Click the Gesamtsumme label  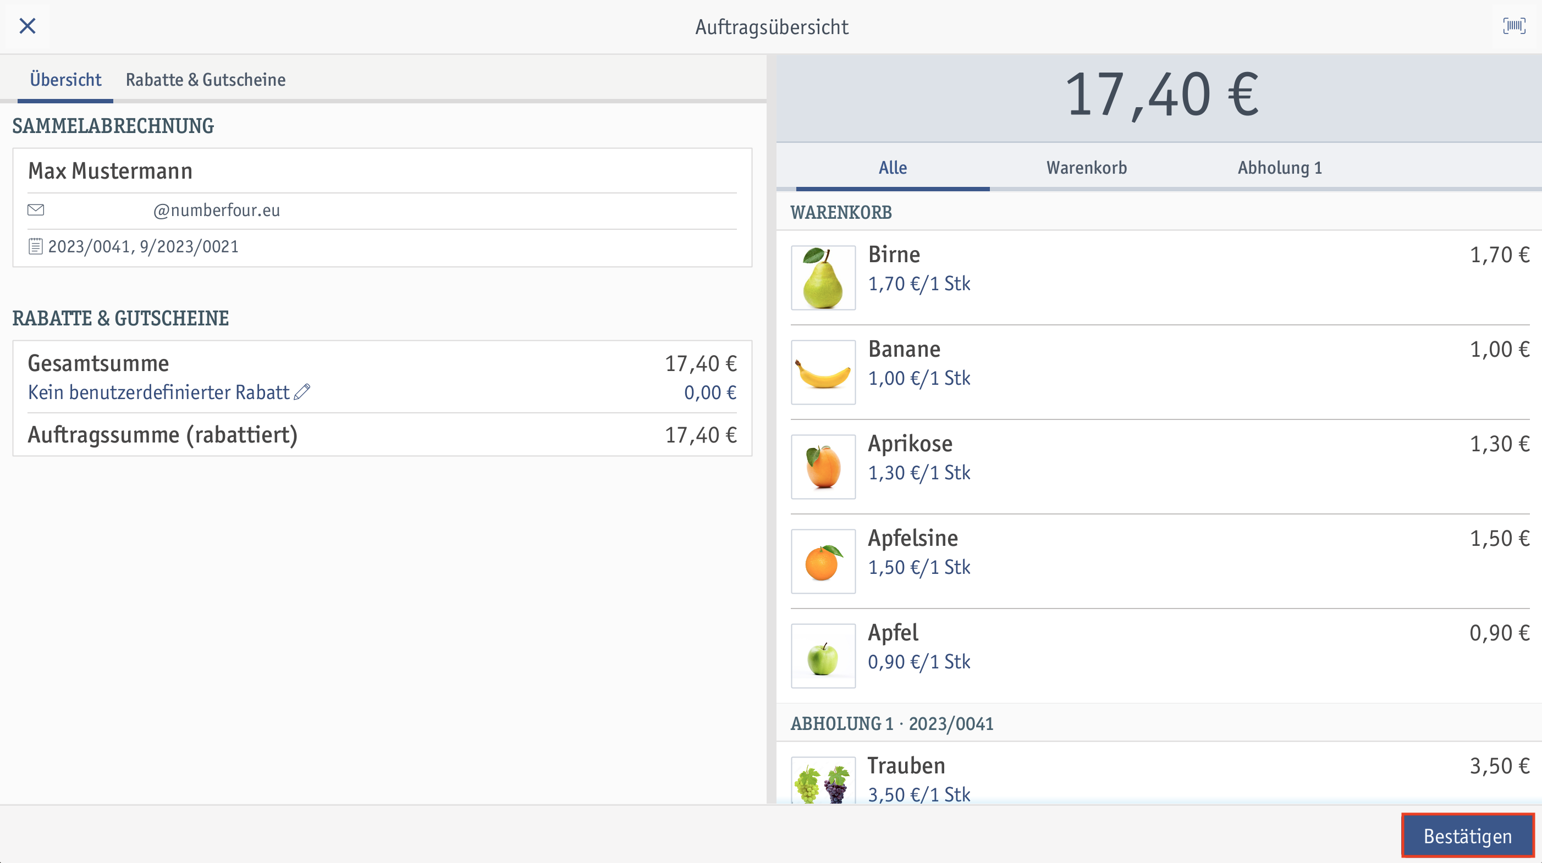tap(98, 364)
